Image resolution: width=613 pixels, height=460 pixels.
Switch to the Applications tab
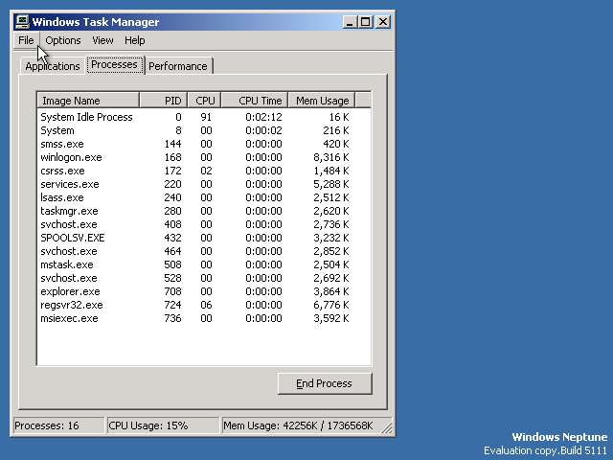point(53,66)
